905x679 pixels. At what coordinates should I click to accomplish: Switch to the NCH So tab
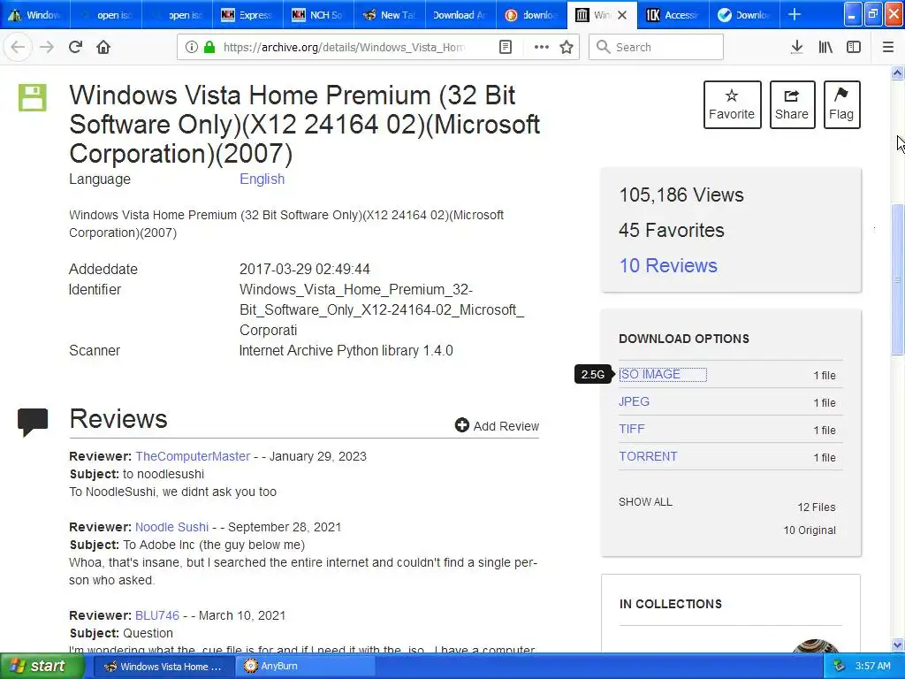point(318,15)
